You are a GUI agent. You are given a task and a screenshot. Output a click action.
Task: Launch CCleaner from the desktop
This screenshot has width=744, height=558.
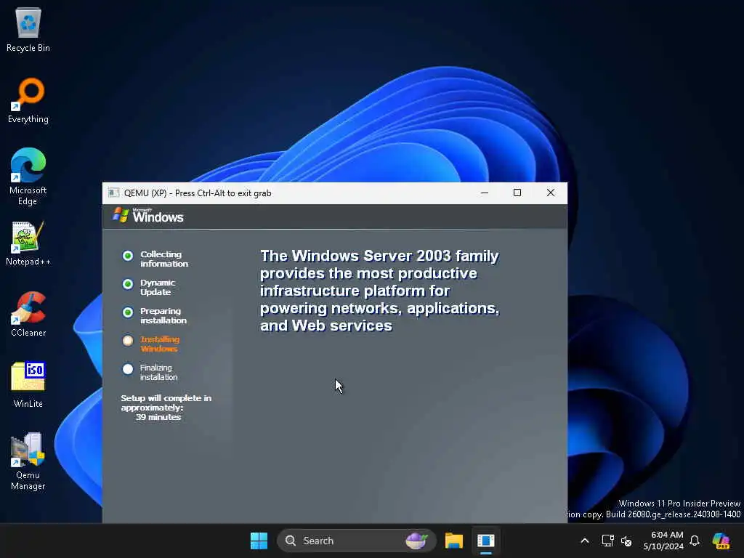(28, 314)
